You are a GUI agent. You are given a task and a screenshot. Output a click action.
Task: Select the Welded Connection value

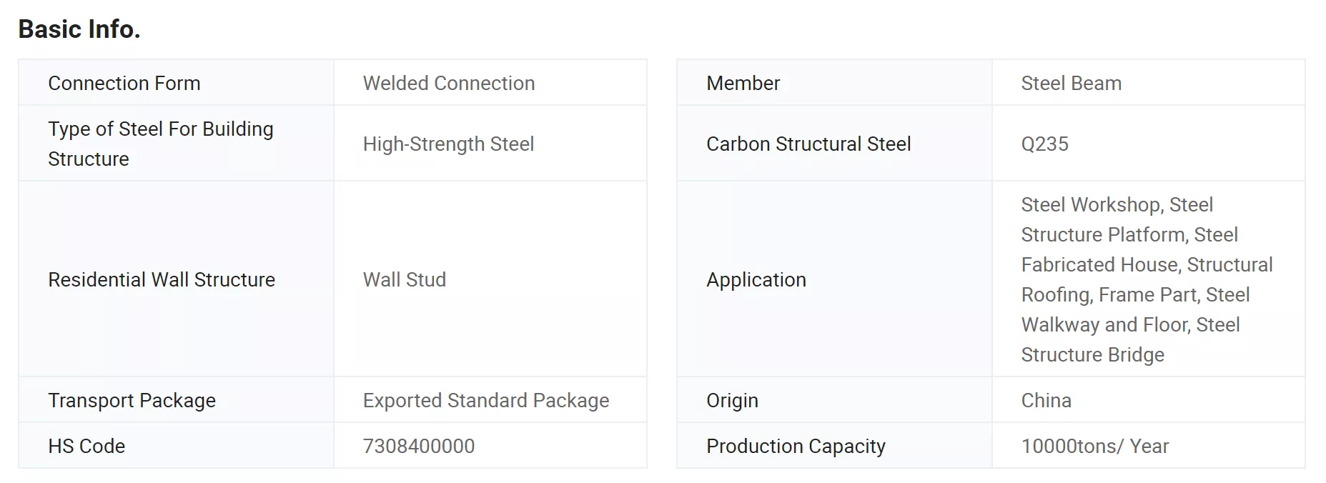coord(448,83)
